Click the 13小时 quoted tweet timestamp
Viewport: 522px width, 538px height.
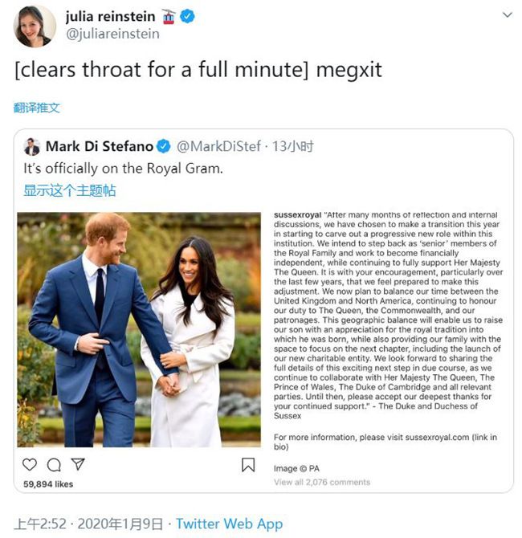tap(292, 146)
